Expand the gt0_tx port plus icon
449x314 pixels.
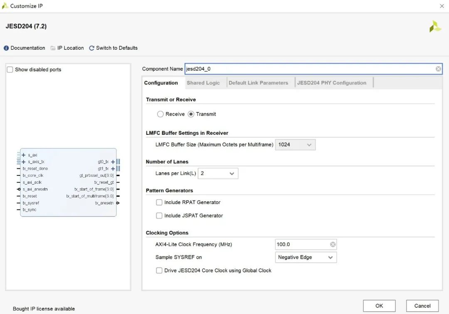tap(113, 162)
